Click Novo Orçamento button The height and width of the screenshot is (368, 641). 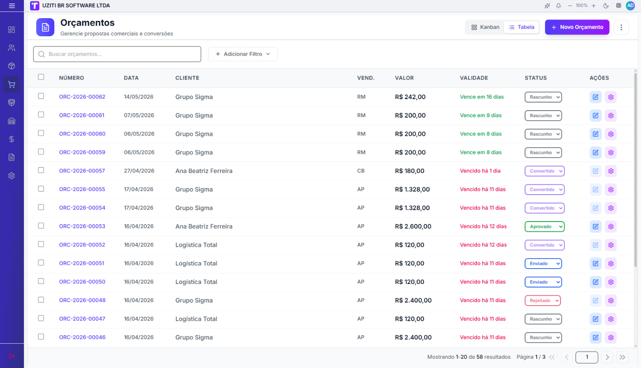577,27
